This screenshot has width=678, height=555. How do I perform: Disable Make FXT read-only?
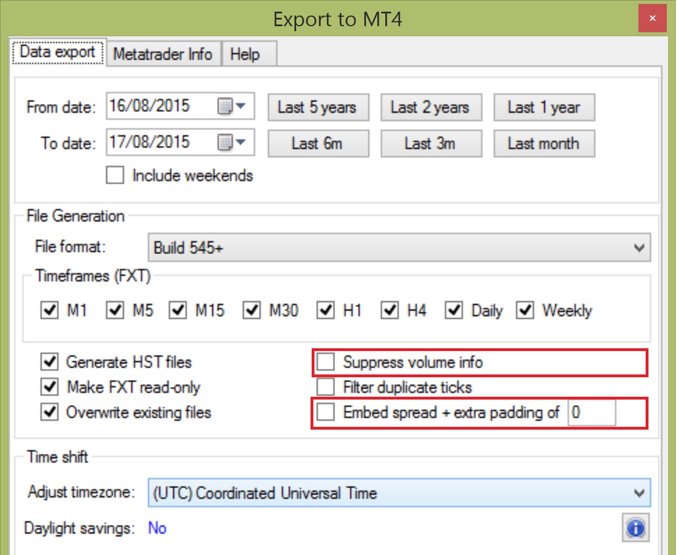coord(50,387)
